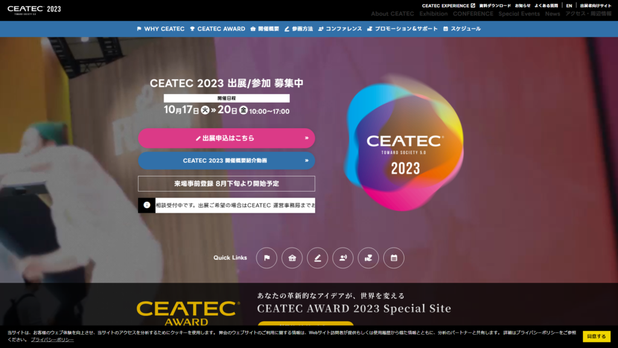Click speaker person quick link icon
618x348 pixels.
pyautogui.click(x=343, y=258)
